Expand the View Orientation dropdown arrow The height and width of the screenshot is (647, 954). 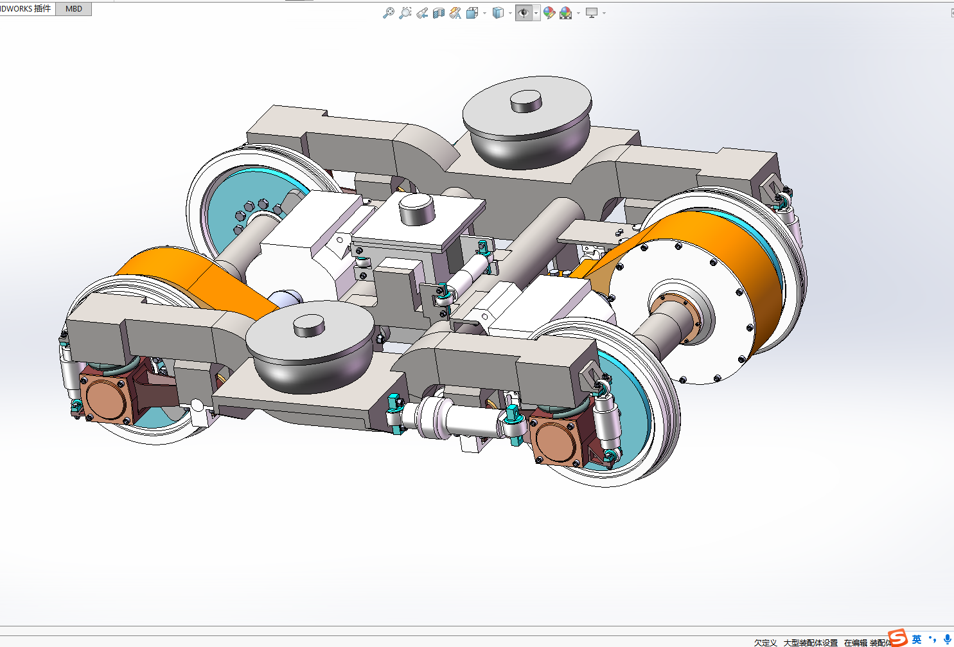tap(484, 13)
